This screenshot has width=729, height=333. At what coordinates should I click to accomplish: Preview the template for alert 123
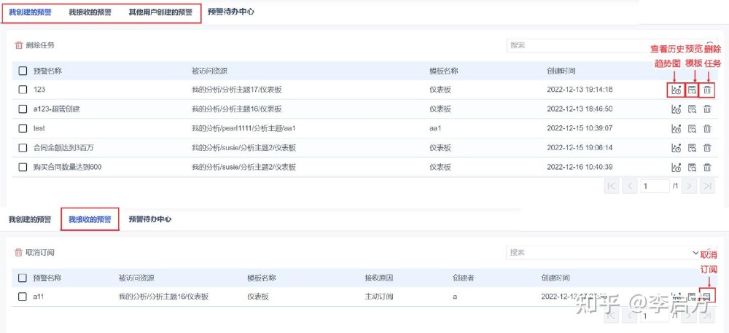point(692,90)
